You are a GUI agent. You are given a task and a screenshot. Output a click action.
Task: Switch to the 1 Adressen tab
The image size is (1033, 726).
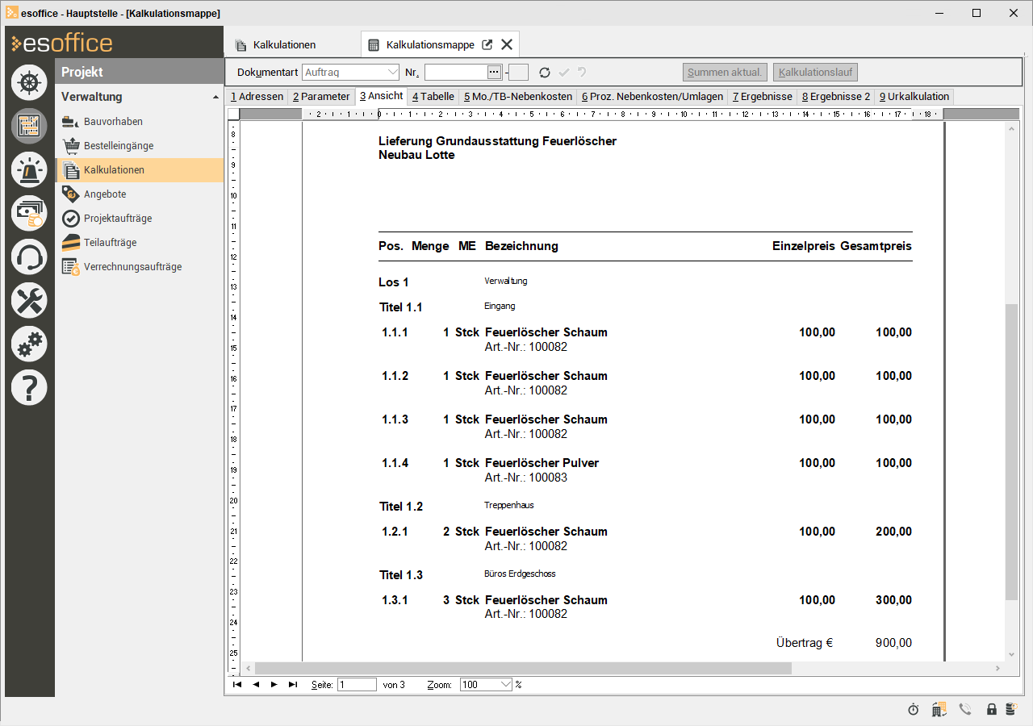click(x=257, y=97)
